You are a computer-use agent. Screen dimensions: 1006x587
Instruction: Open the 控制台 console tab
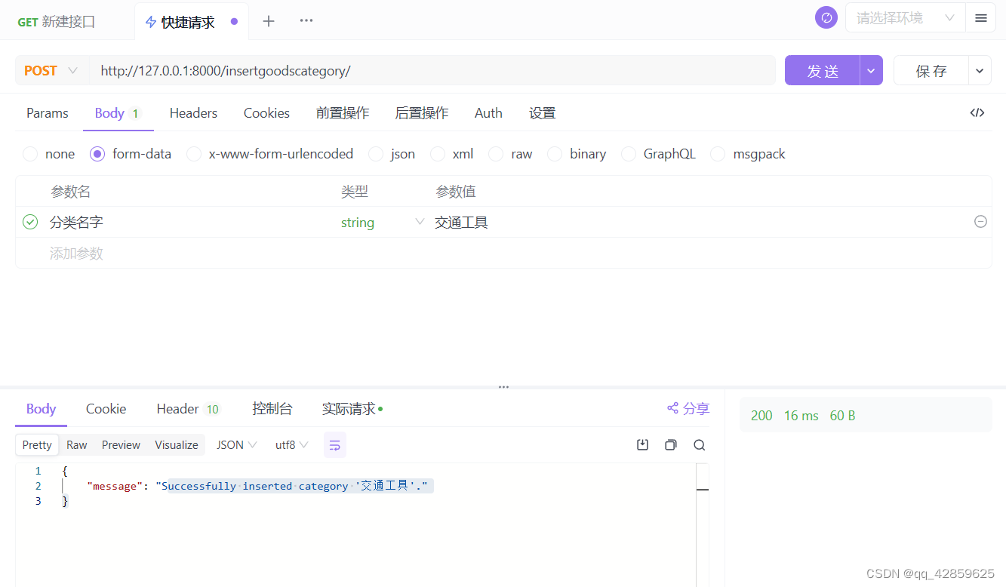272,408
